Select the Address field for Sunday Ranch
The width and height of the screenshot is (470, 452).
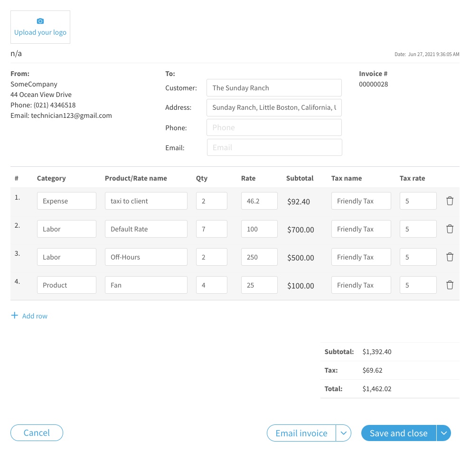[x=274, y=107]
